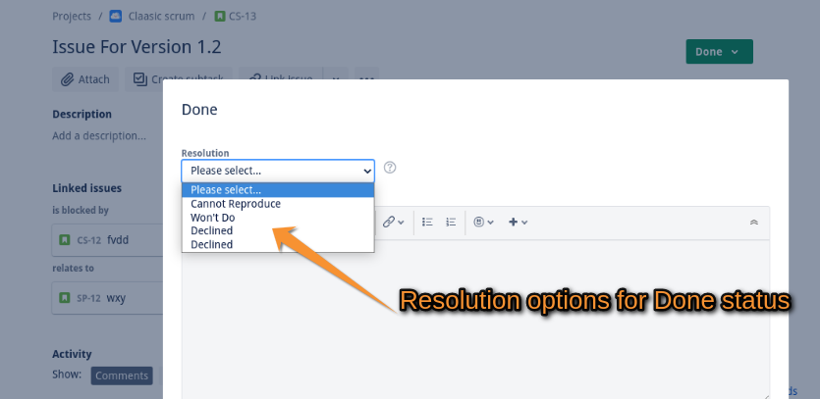Image resolution: width=820 pixels, height=399 pixels.
Task: Select the Comments activity filter
Action: pyautogui.click(x=122, y=375)
